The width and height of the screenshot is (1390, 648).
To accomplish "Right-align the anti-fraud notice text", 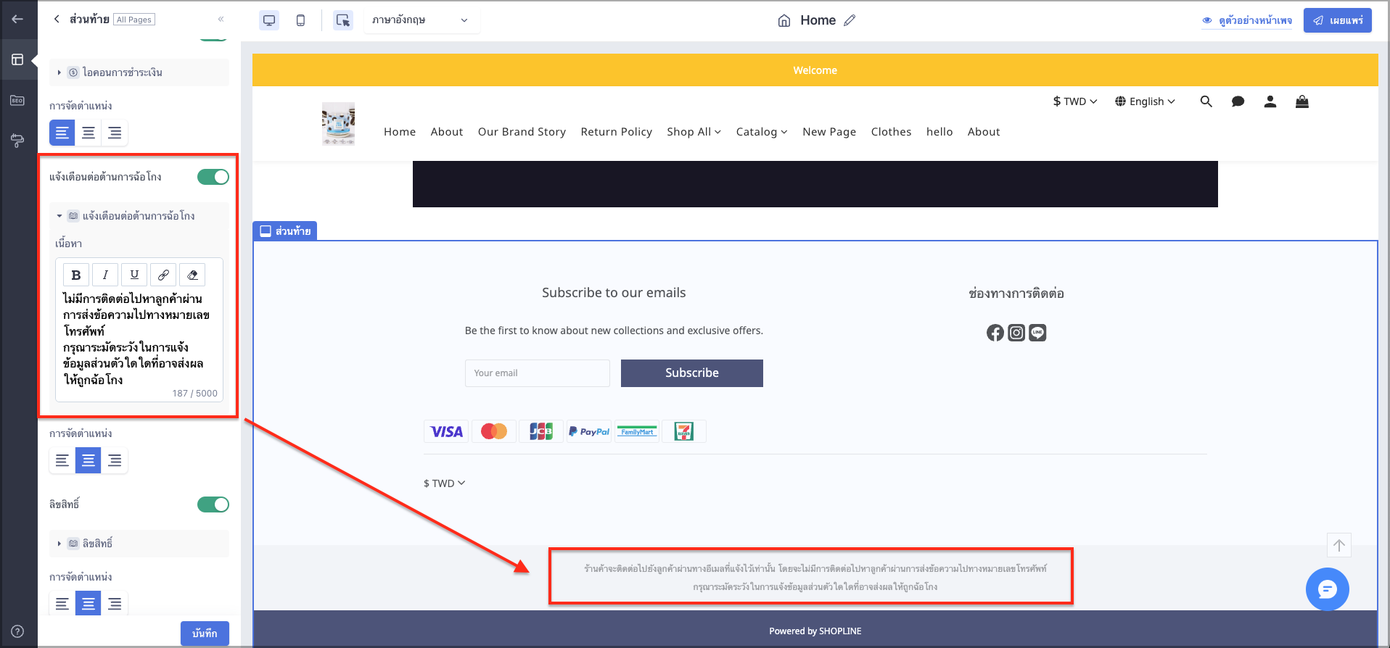I will point(115,460).
